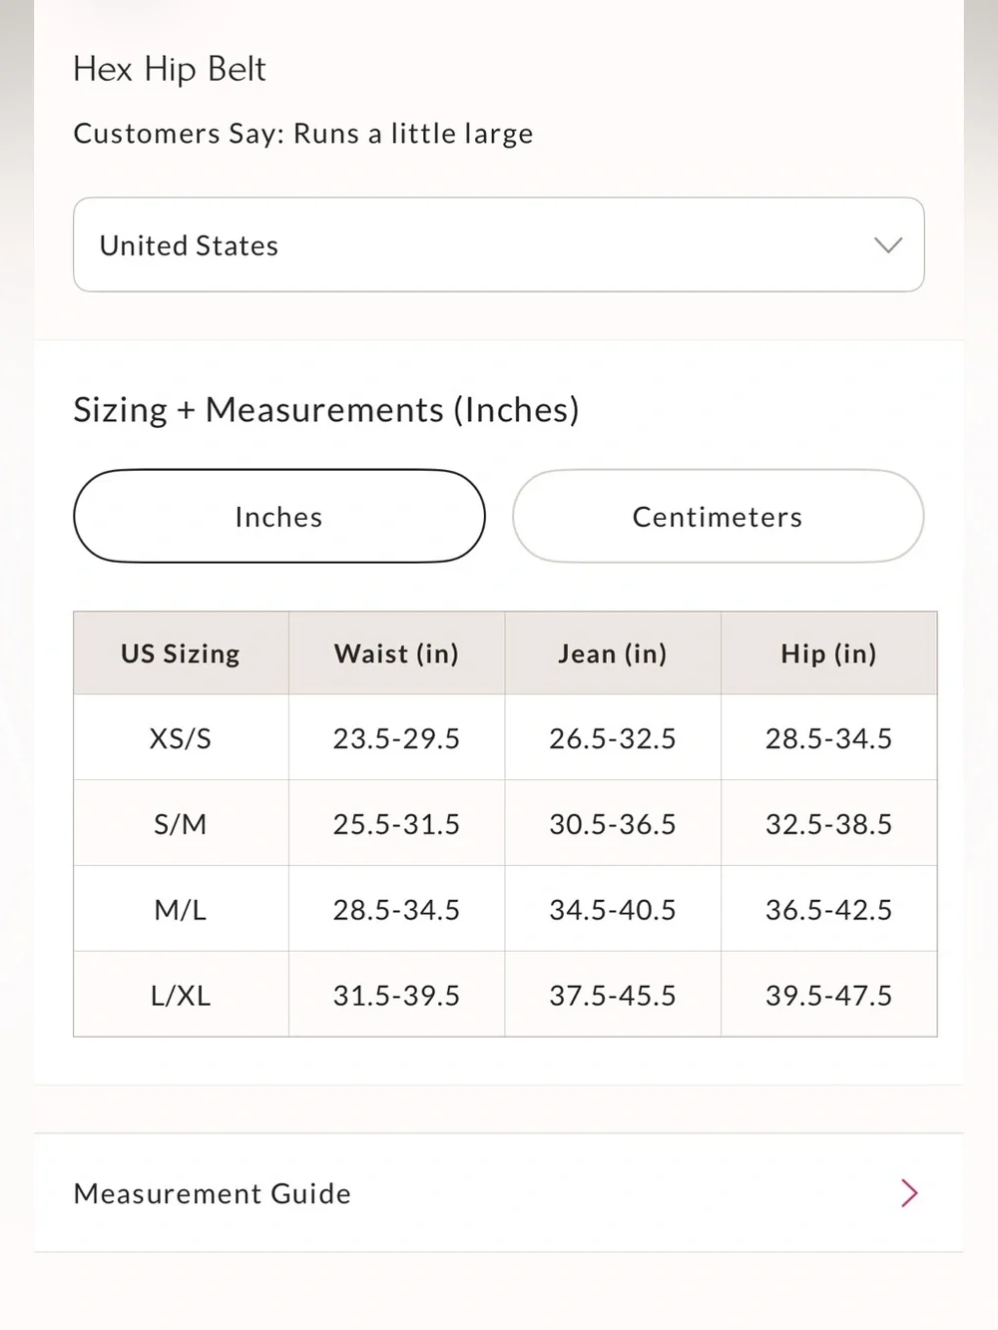Select the S/M size row label
Image resolution: width=998 pixels, height=1330 pixels.
(181, 824)
